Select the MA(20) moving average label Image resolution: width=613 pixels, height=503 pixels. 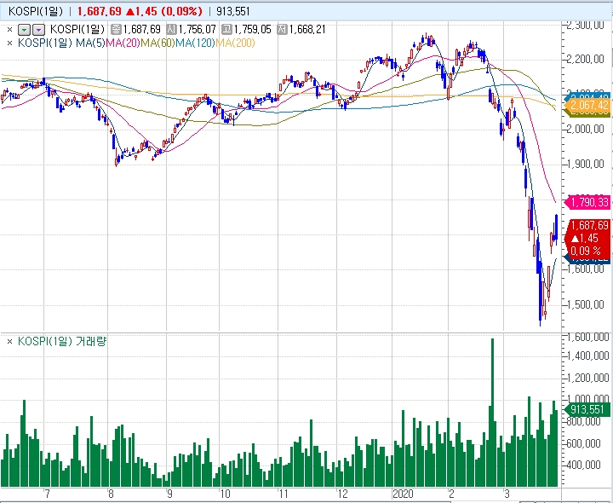click(122, 42)
